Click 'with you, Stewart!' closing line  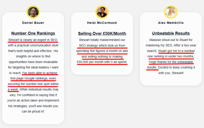(x=171, y=73)
